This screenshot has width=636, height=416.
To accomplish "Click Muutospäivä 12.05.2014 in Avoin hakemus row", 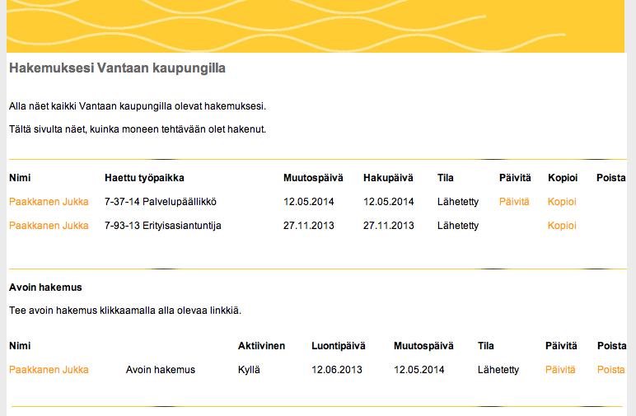I will 419,370.
